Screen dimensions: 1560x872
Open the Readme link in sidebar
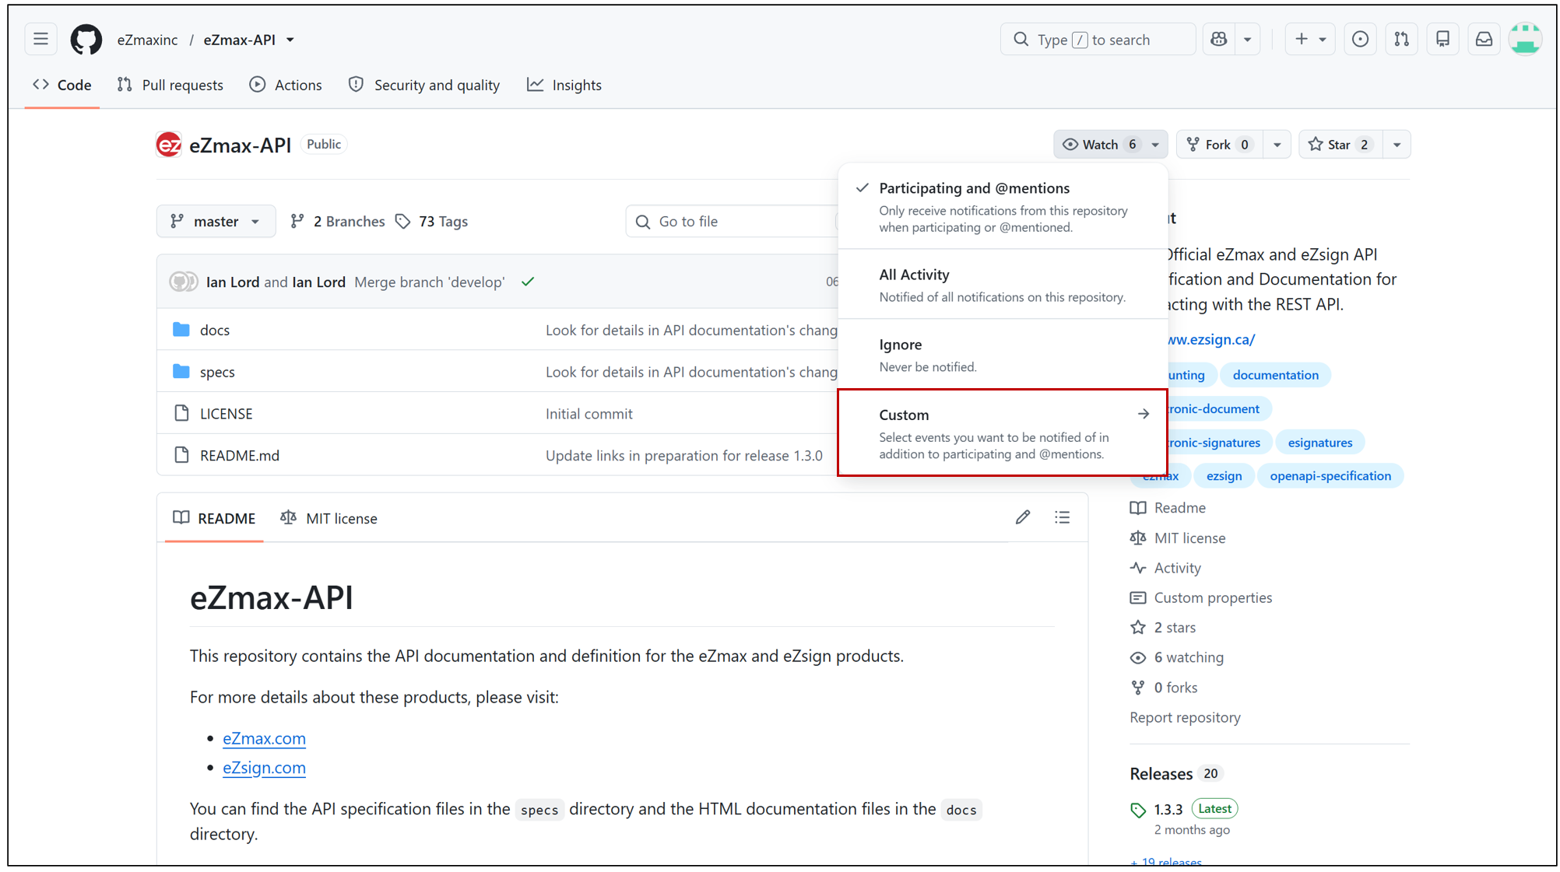pyautogui.click(x=1168, y=508)
